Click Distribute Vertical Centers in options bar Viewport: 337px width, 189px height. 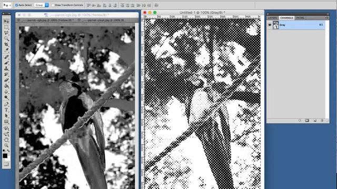click(x=127, y=5)
